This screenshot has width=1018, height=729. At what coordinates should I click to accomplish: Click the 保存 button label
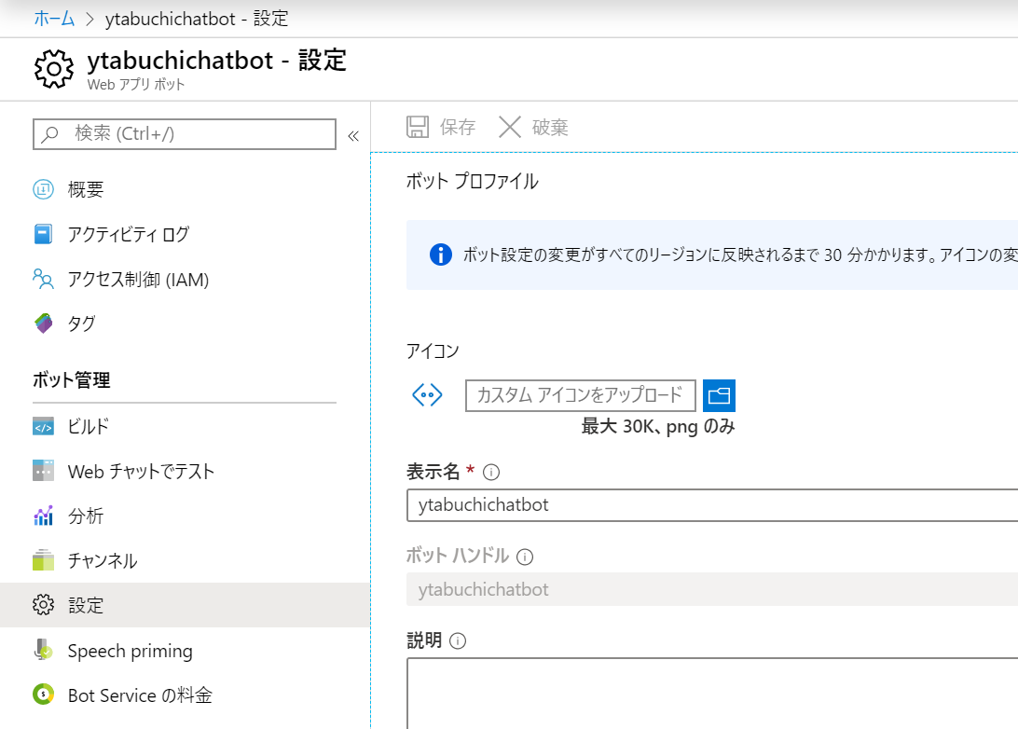point(458,127)
